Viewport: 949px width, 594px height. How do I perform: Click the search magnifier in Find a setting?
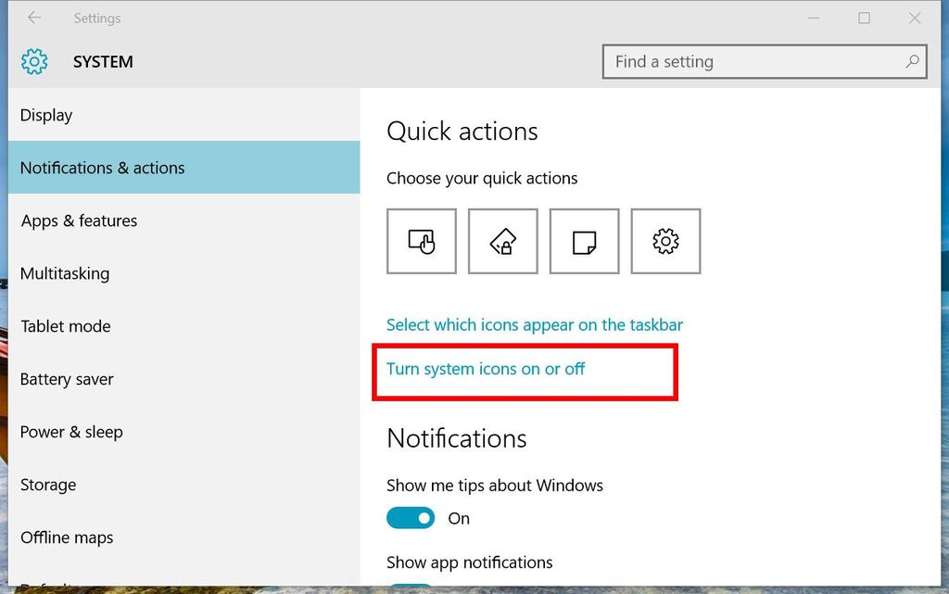tap(912, 61)
